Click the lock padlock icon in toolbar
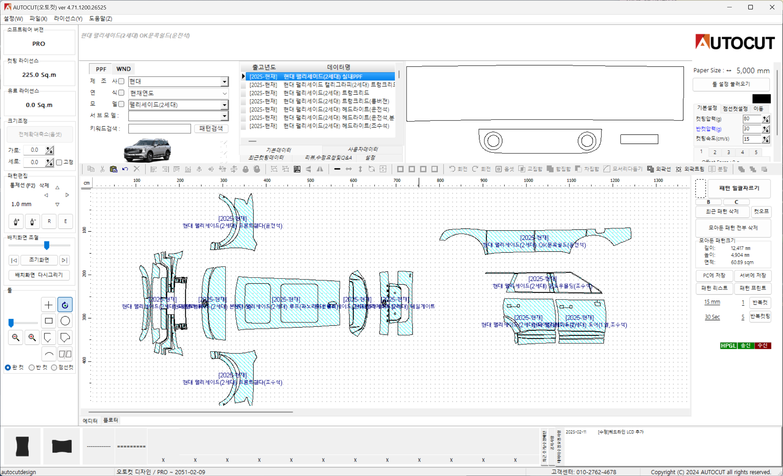The width and height of the screenshot is (783, 476). tap(245, 169)
